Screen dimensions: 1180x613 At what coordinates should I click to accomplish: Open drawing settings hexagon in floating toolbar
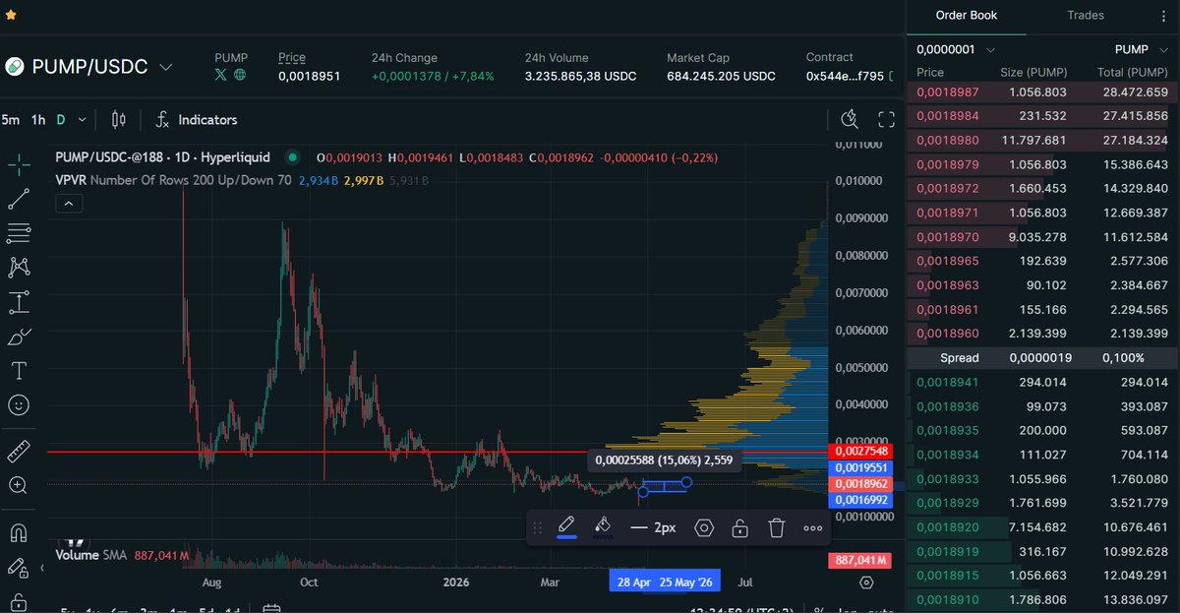[x=703, y=527]
